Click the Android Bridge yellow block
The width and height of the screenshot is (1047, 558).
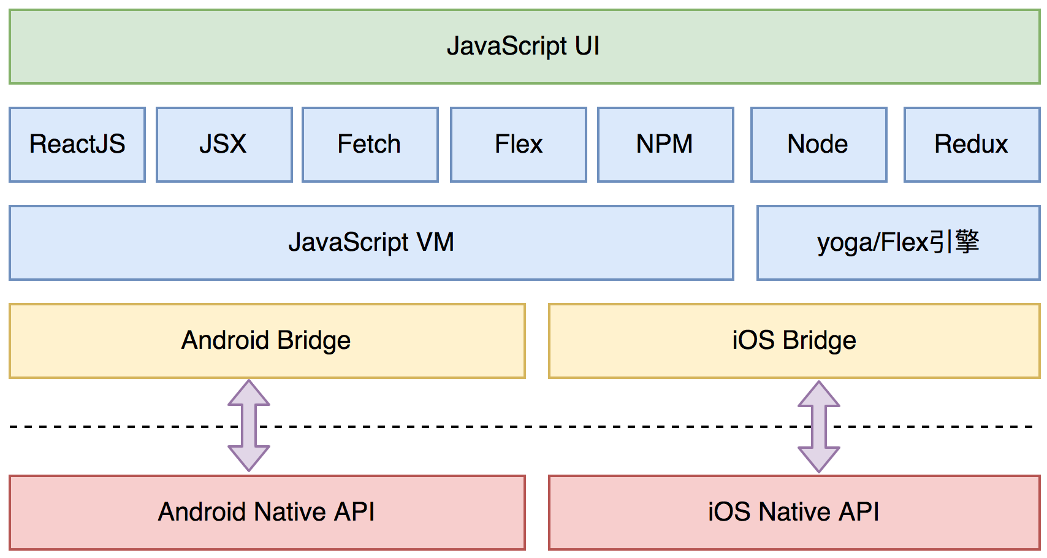click(267, 341)
